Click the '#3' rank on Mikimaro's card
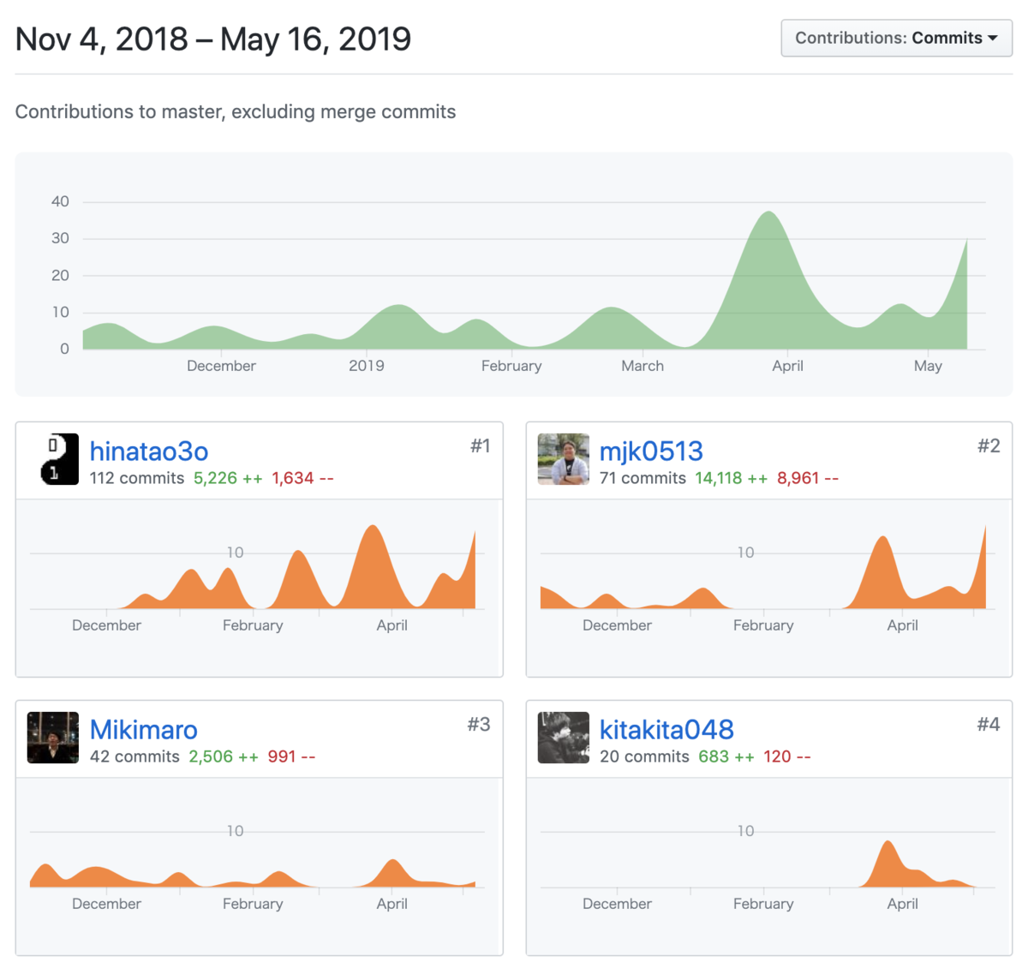 (x=479, y=724)
